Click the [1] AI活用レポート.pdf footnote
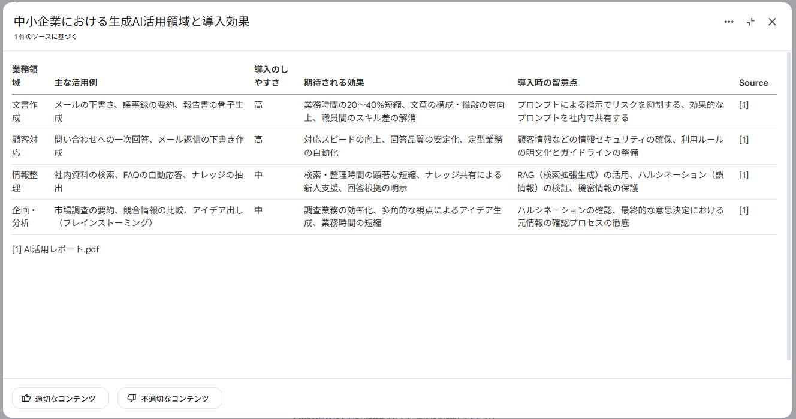The image size is (796, 419). tap(56, 249)
